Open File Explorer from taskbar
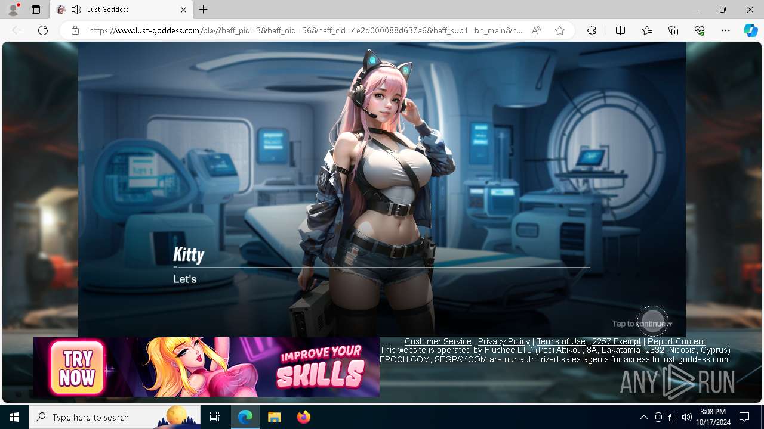 click(x=274, y=417)
